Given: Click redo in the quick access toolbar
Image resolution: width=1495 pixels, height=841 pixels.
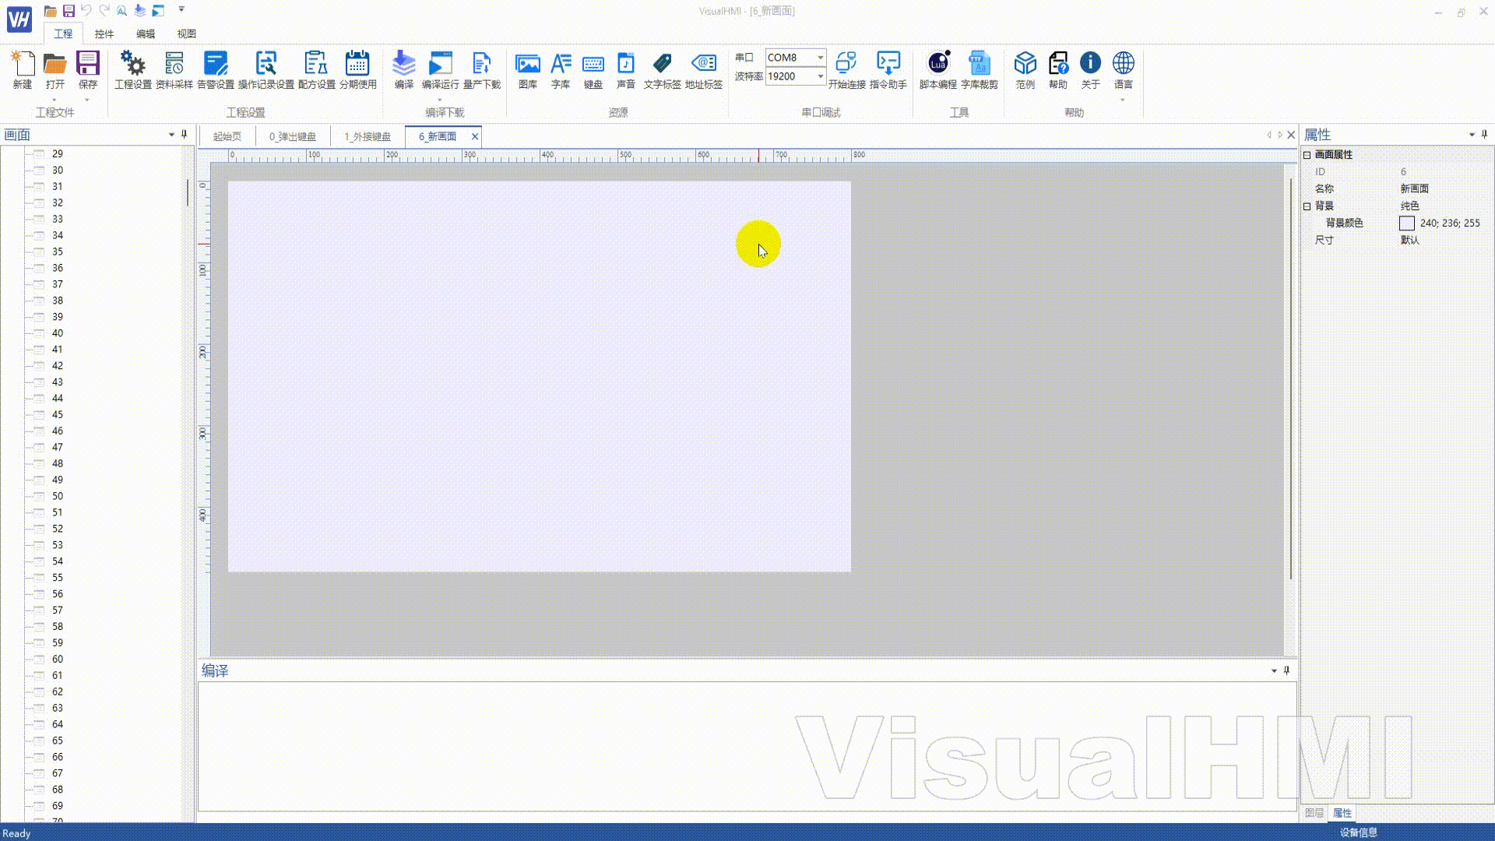Looking at the screenshot, I should [x=104, y=11].
